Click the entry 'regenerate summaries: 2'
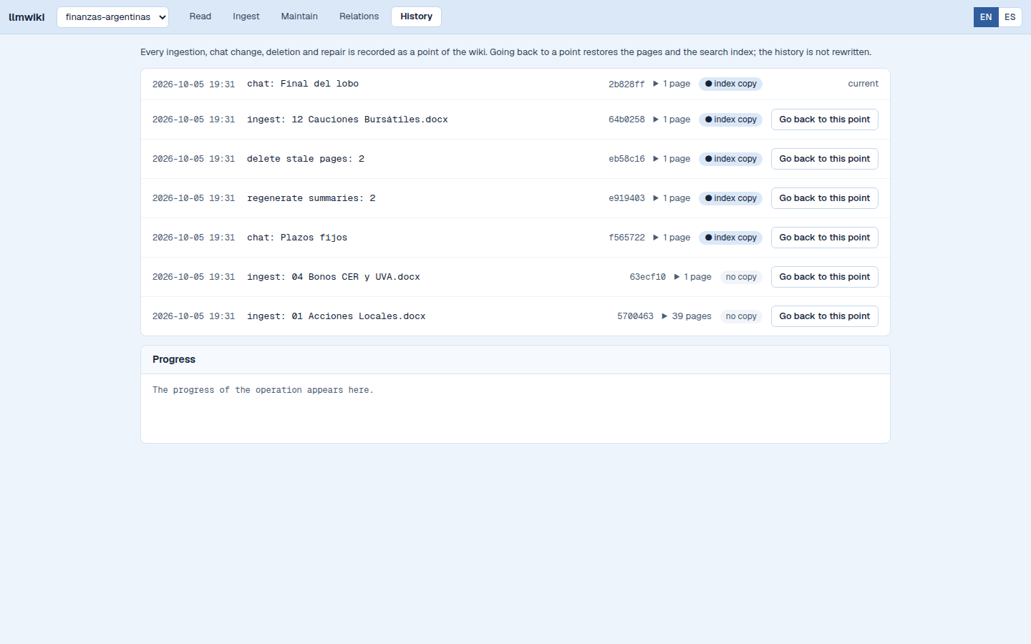 (x=311, y=198)
